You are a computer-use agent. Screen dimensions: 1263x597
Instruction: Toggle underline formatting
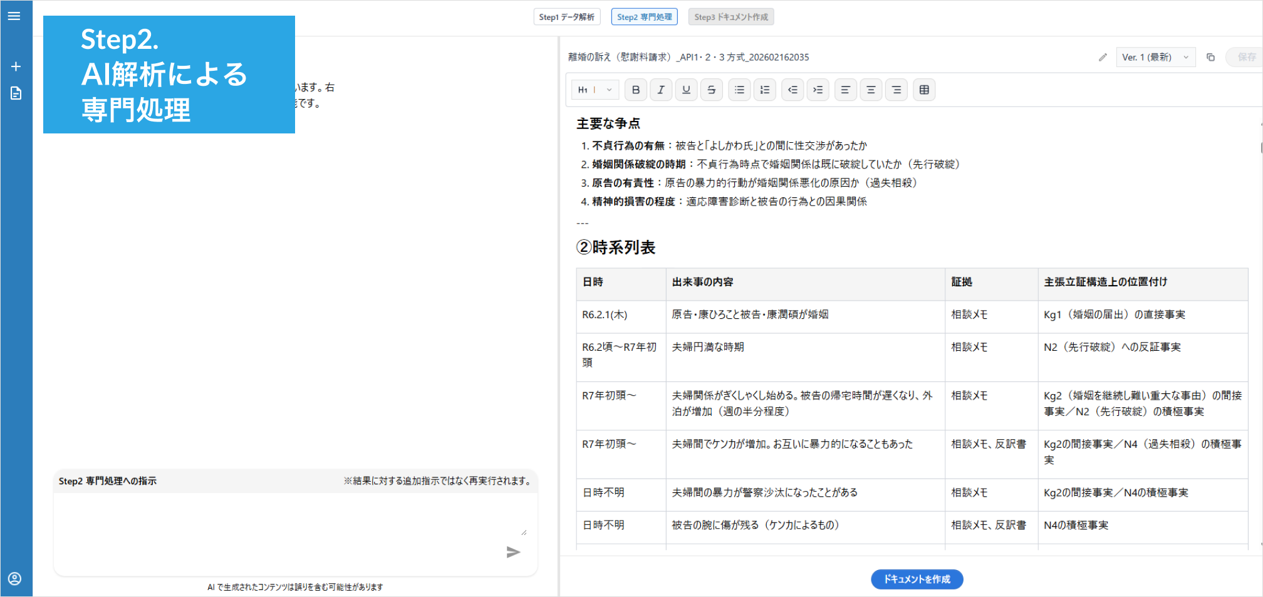coord(686,90)
